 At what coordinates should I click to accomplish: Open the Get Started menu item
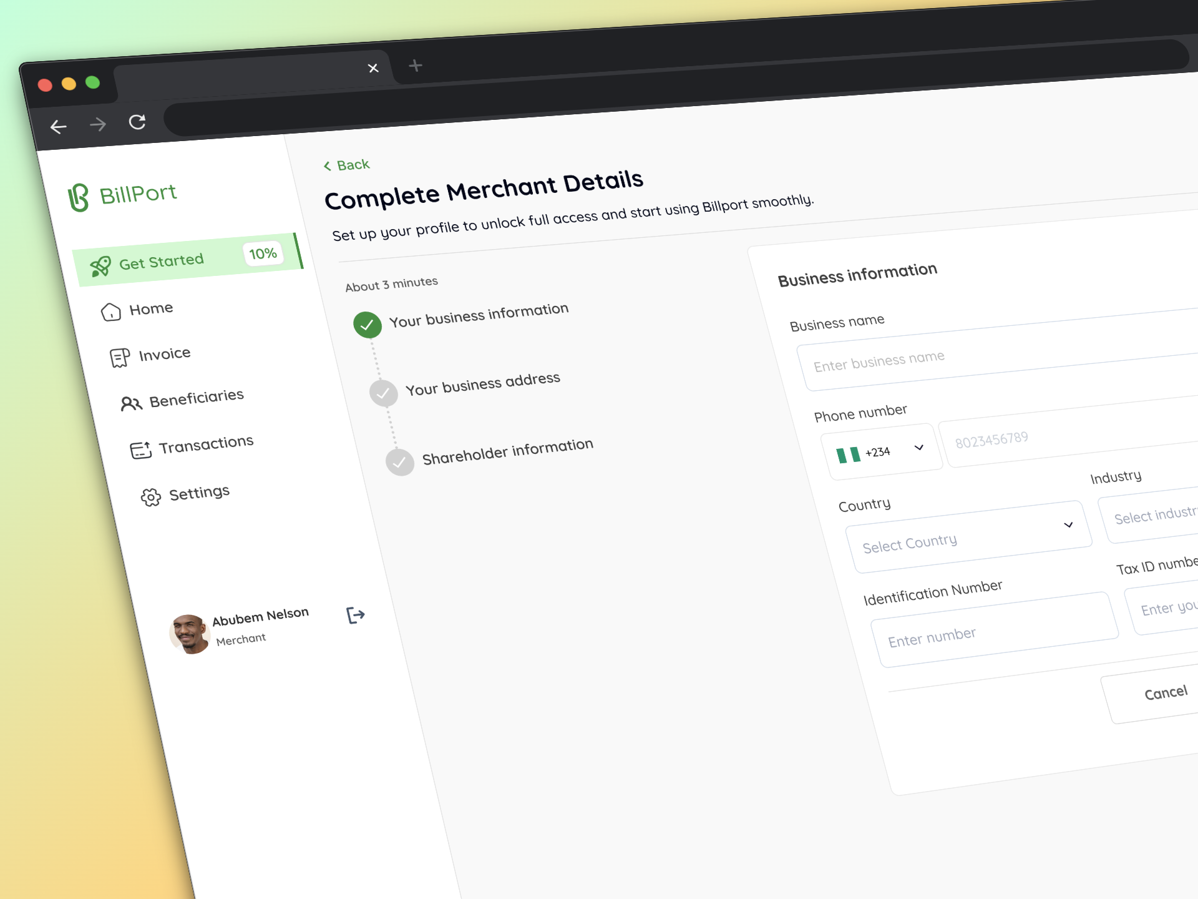188,260
